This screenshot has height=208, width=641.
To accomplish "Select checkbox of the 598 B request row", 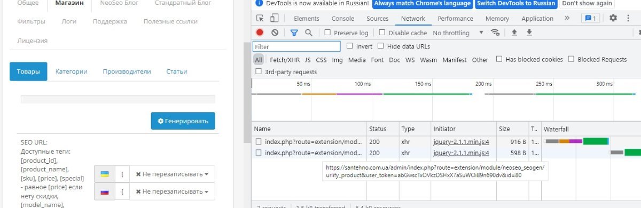I will [x=259, y=153].
